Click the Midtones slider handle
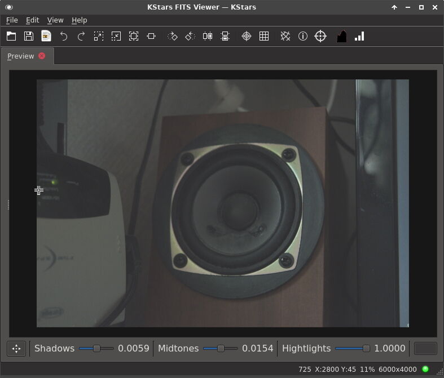This screenshot has width=444, height=378. 221,349
